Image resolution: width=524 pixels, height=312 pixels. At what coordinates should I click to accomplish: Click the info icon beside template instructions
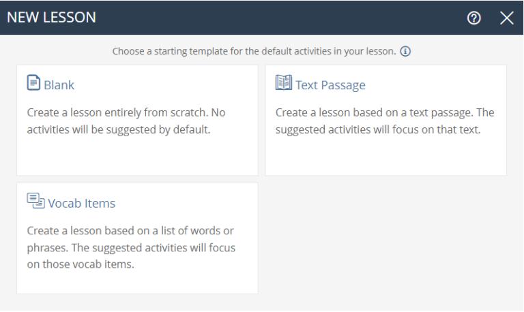point(405,51)
